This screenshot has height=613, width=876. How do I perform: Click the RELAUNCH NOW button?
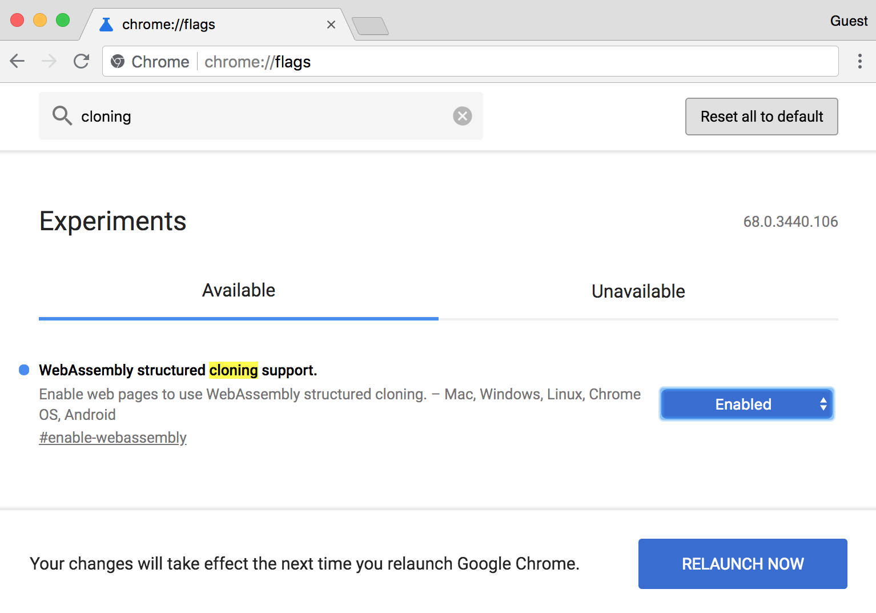(743, 564)
